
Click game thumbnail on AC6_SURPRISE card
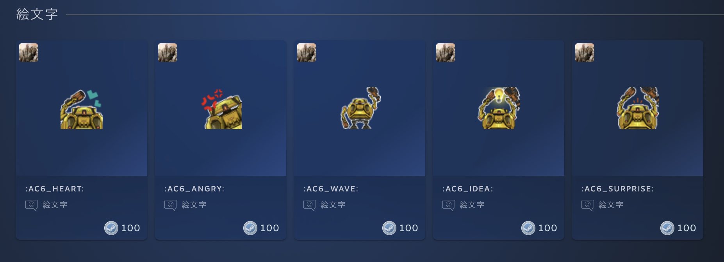(x=585, y=53)
